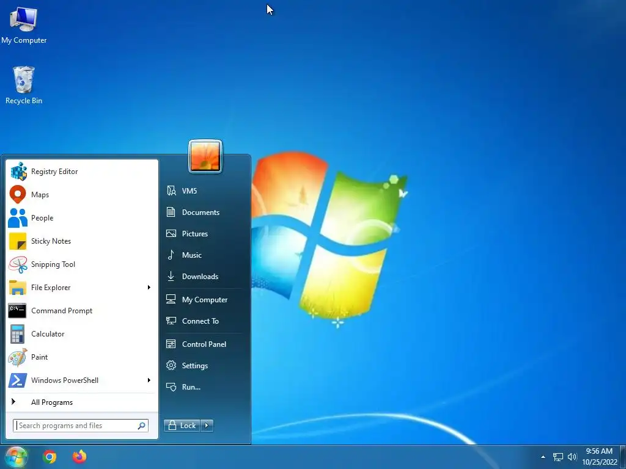
Task: Expand All Programs arrow
Action: click(x=13, y=402)
